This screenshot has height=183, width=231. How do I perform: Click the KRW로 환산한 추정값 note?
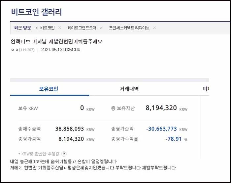point(39,154)
